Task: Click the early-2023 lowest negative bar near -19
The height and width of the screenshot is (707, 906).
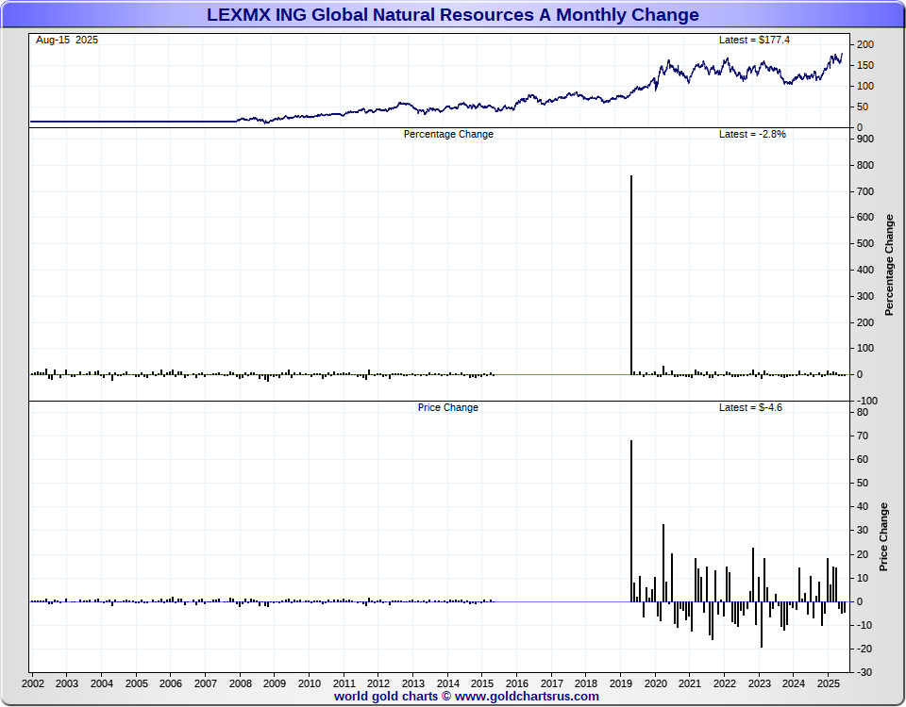Action: pos(762,624)
